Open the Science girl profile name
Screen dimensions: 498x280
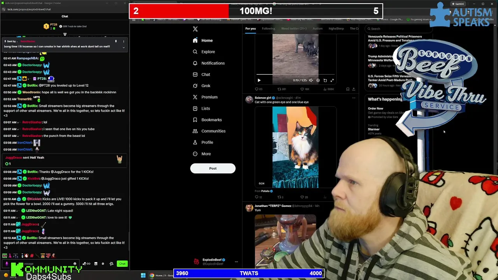(x=263, y=98)
